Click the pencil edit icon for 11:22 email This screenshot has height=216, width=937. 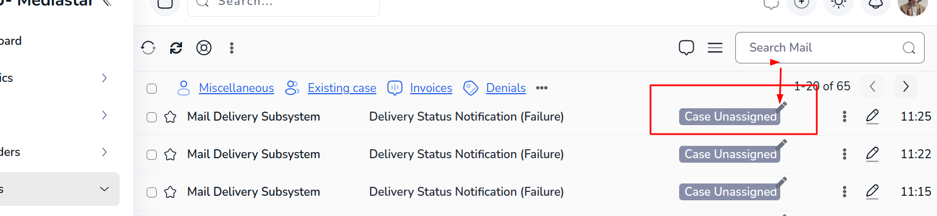[872, 154]
